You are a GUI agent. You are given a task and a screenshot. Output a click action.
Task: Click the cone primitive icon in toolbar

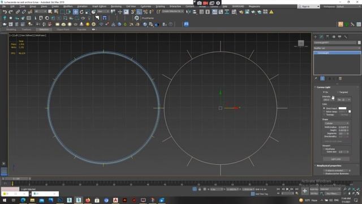81,24
